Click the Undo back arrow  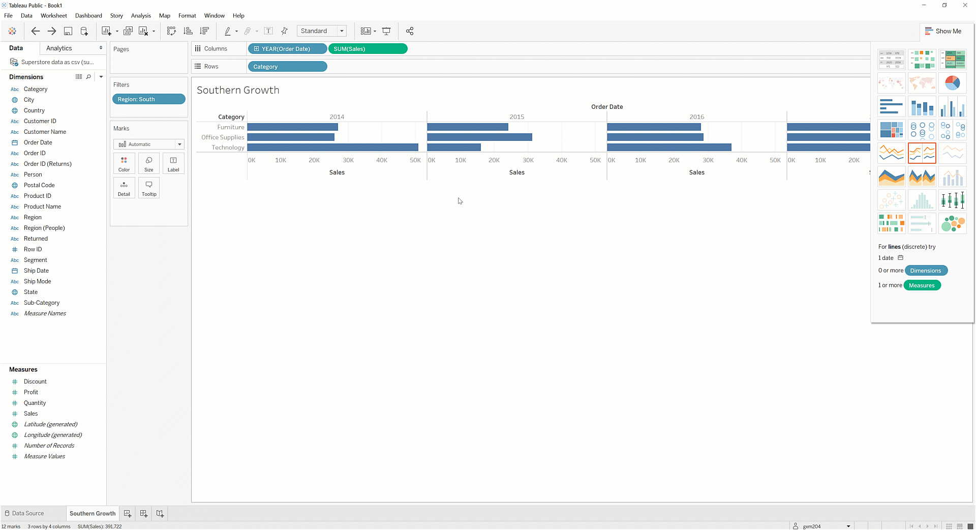click(x=35, y=31)
